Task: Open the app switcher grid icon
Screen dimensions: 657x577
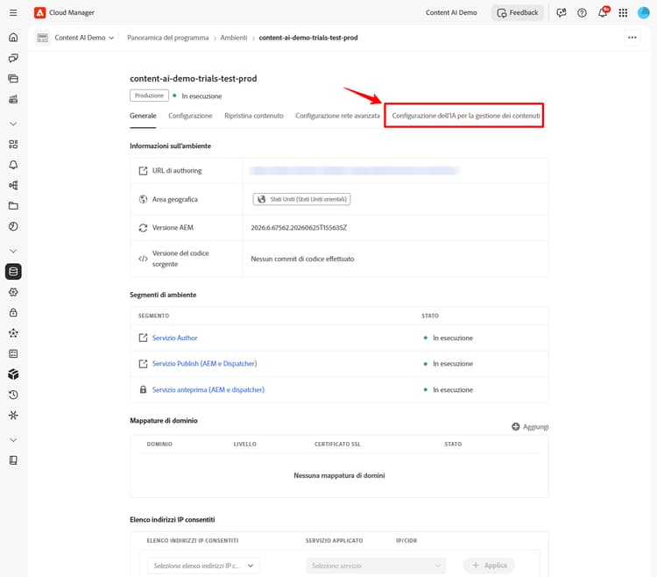Action: coord(623,12)
